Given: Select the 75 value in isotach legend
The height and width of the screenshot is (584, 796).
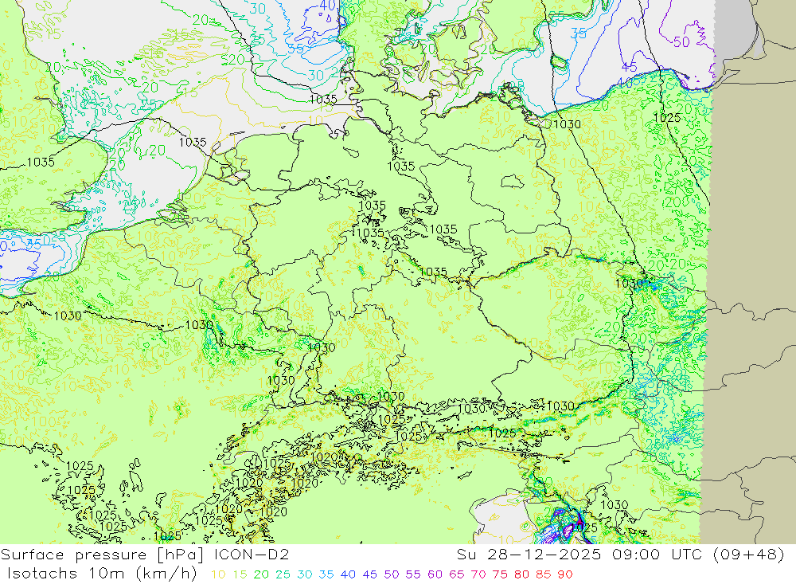Looking at the screenshot, I should (x=500, y=575).
